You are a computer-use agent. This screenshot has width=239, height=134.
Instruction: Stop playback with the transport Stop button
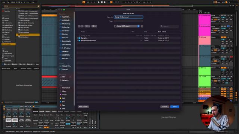pyautogui.click(x=102, y=2)
